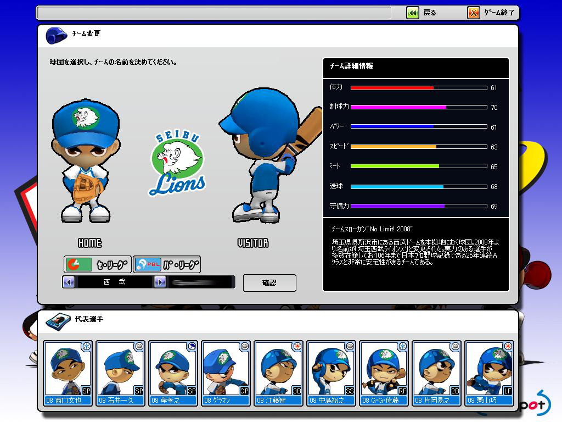Select the previous team with the left arrow

click(x=69, y=282)
